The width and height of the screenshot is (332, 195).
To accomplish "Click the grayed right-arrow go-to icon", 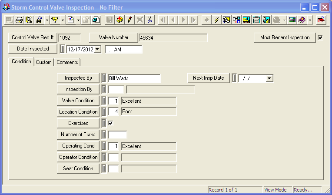I will click(206, 20).
